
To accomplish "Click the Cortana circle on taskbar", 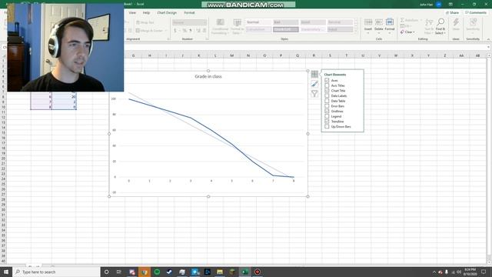I will point(106,272).
